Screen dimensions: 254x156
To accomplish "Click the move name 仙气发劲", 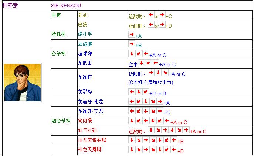I will [87, 130].
